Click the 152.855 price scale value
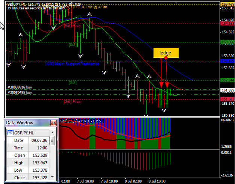This screenshot has width=235, height=184. (x=228, y=68)
